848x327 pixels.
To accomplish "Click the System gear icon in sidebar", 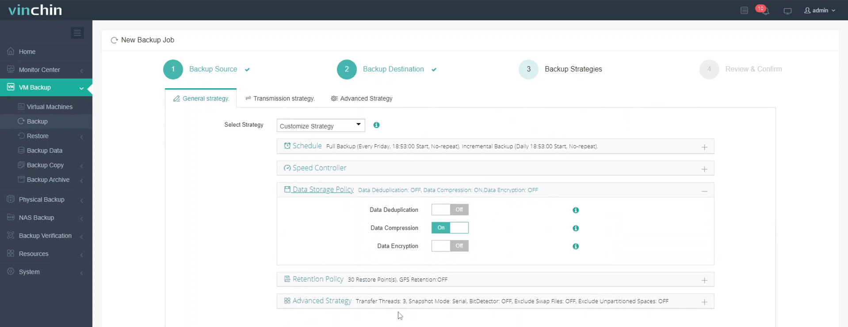I will click(x=11, y=271).
